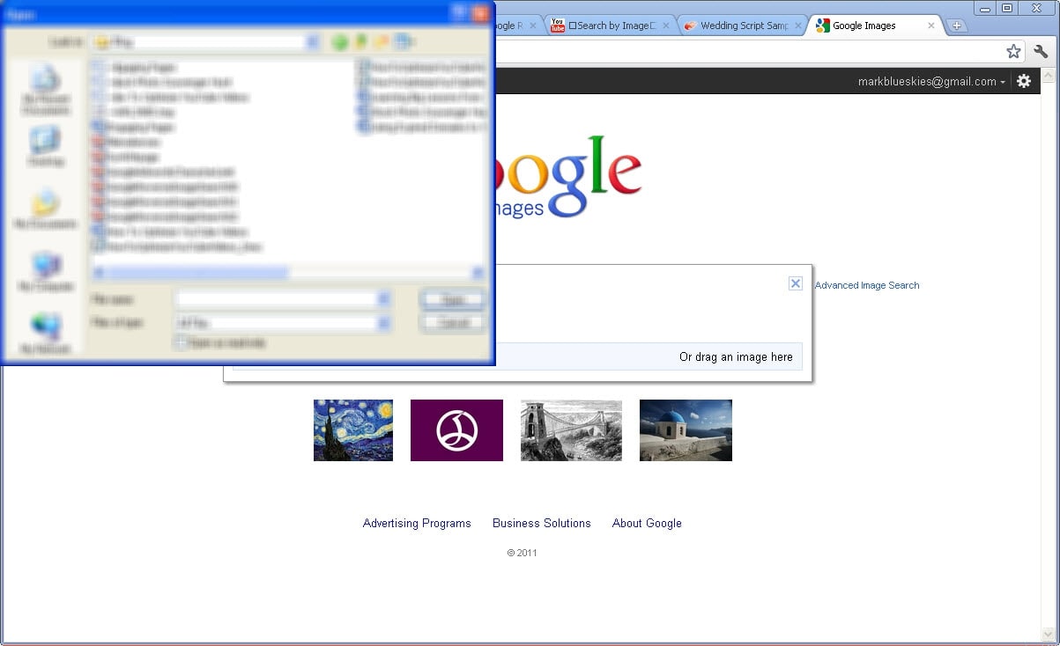Image resolution: width=1060 pixels, height=646 pixels.
Task: Click the Create New Folder icon
Action: (381, 41)
